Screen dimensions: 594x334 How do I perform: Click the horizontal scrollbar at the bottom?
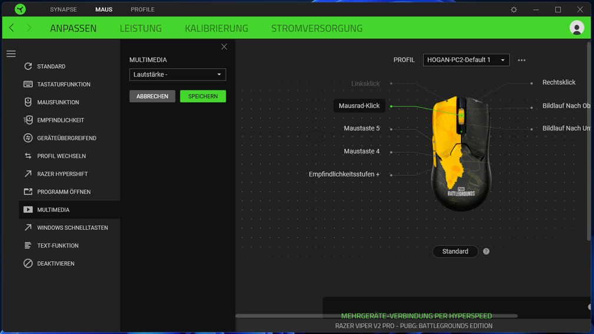376,316
